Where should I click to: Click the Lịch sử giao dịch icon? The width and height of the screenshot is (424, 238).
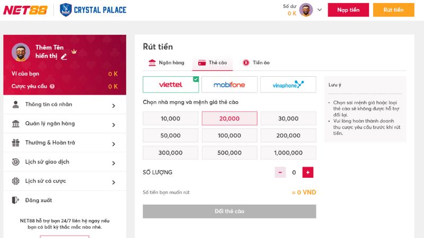(x=15, y=162)
